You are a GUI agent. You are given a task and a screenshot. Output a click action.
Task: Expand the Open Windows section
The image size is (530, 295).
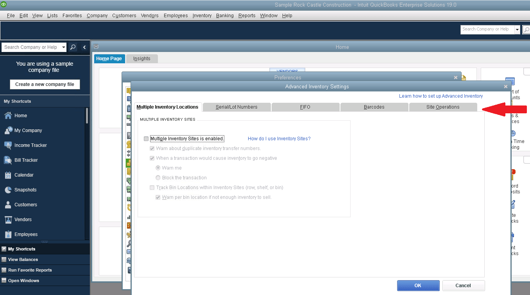pyautogui.click(x=24, y=281)
